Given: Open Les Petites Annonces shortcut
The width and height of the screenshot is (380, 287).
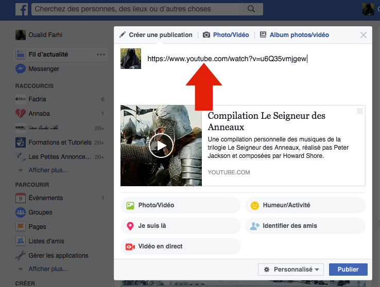Looking at the screenshot, I should point(60,157).
